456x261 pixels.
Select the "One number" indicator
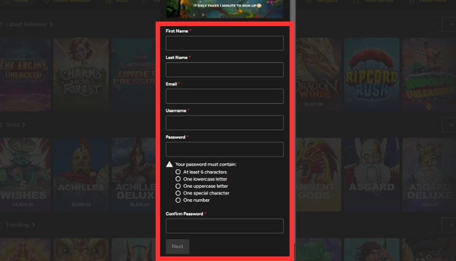178,200
